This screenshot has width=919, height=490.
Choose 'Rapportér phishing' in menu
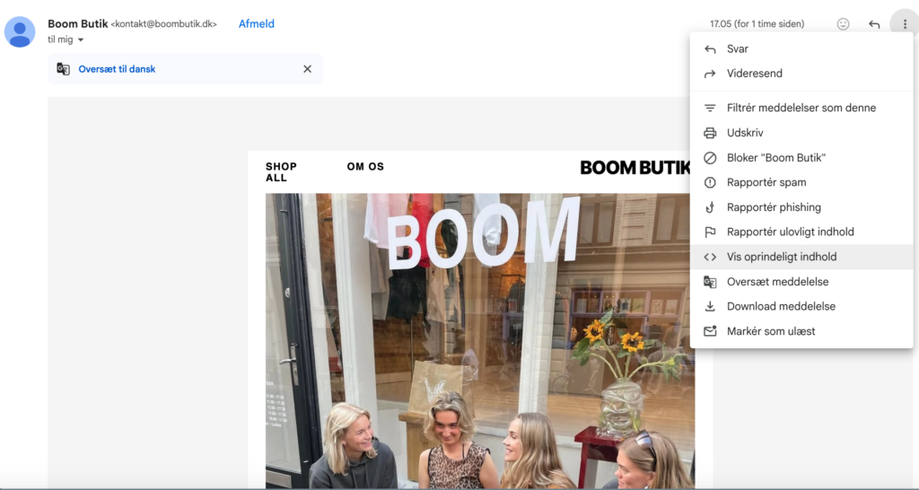[x=801, y=207]
